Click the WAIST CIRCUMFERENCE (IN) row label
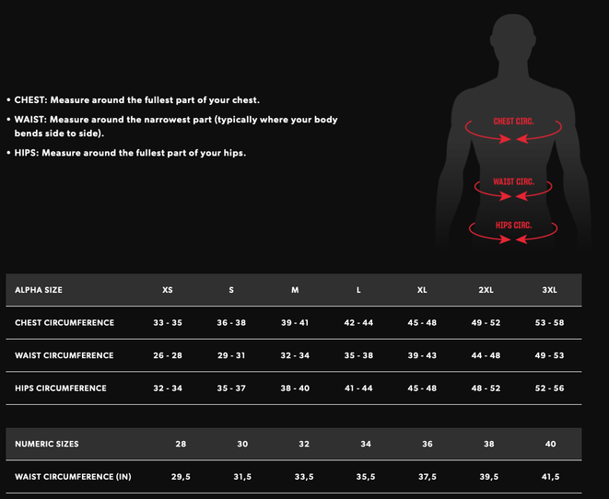The width and height of the screenshot is (609, 499). click(x=74, y=477)
